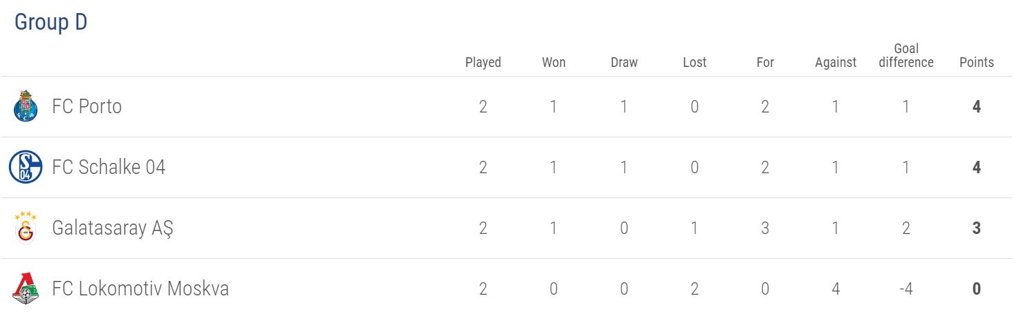Open the FC Porto team link
Image resolution: width=1014 pixels, height=323 pixels.
tap(86, 107)
